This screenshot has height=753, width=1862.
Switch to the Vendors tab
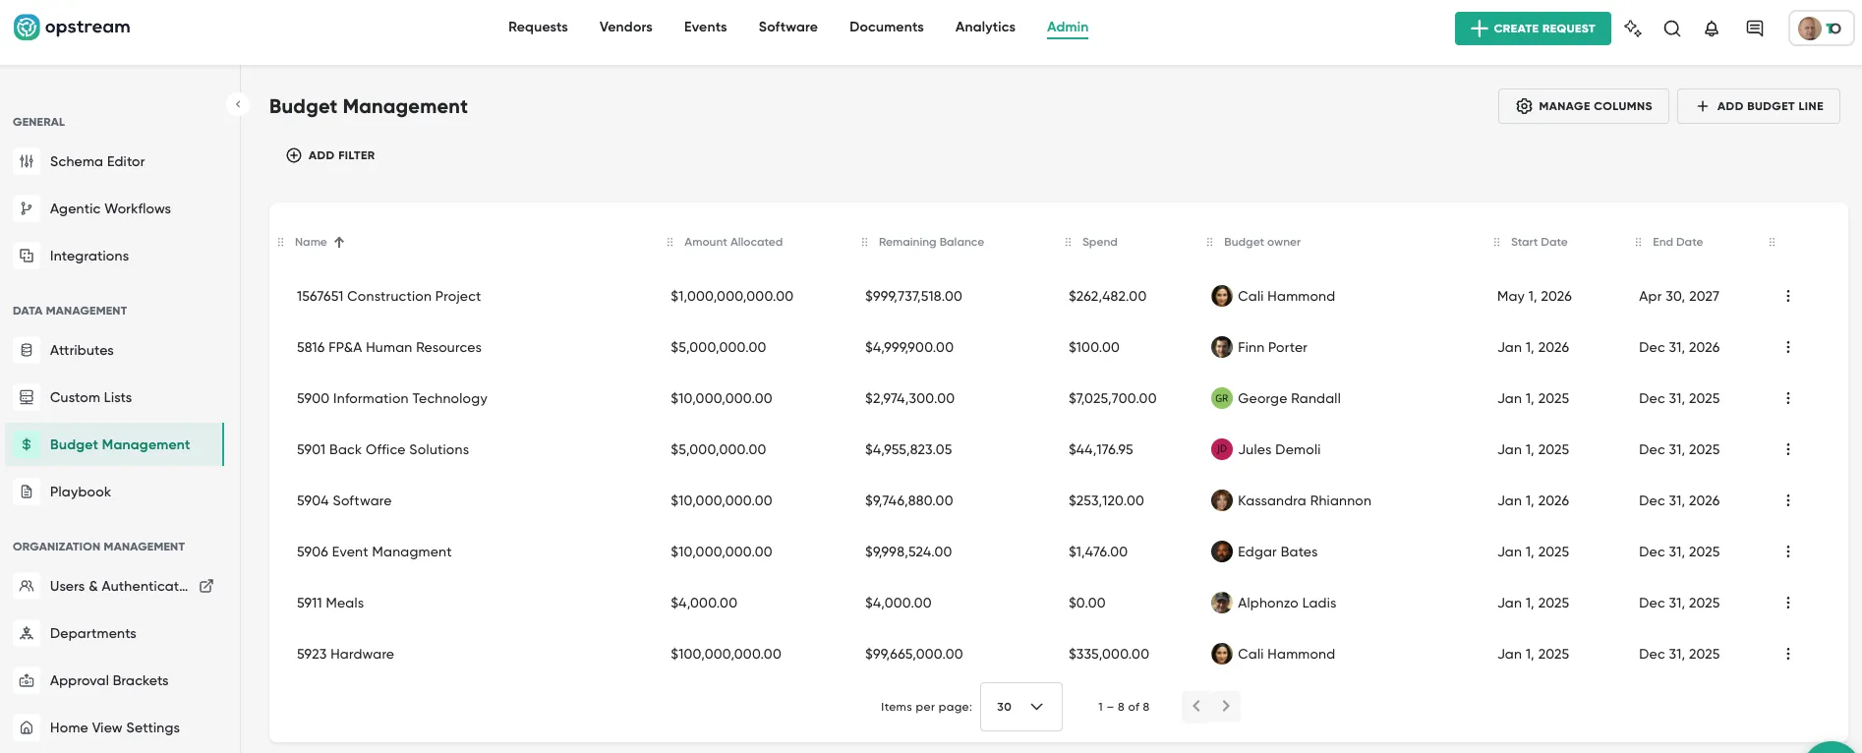[x=626, y=28]
